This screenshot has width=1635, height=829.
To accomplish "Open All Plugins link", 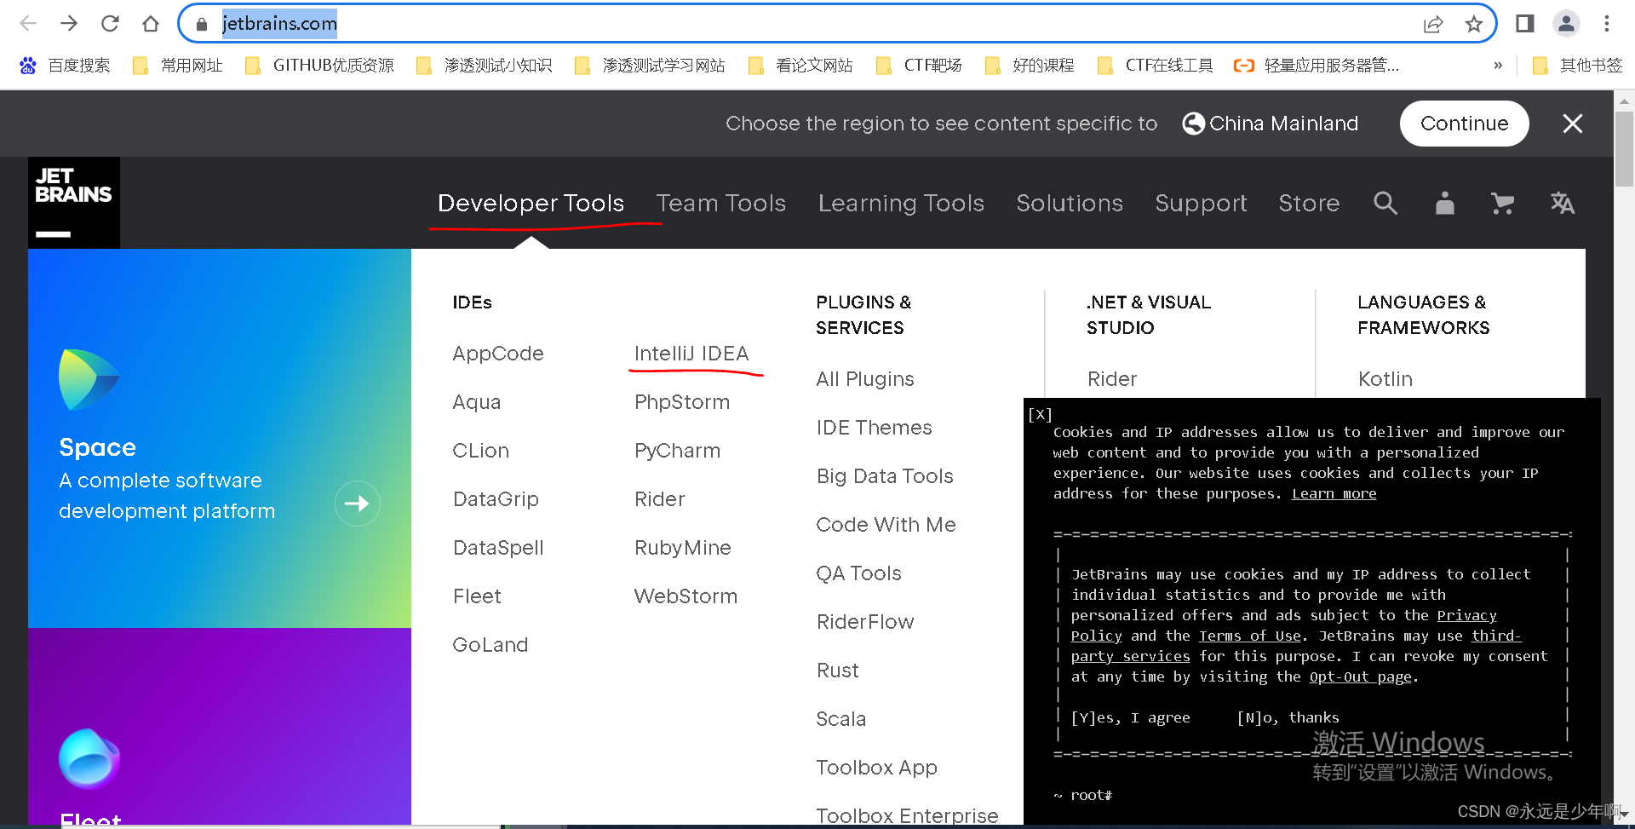I will (x=865, y=379).
